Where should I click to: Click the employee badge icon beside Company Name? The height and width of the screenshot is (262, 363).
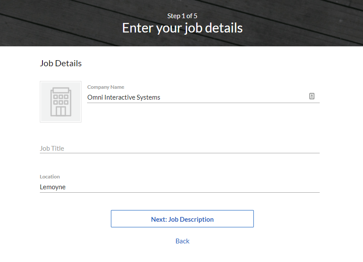point(312,96)
